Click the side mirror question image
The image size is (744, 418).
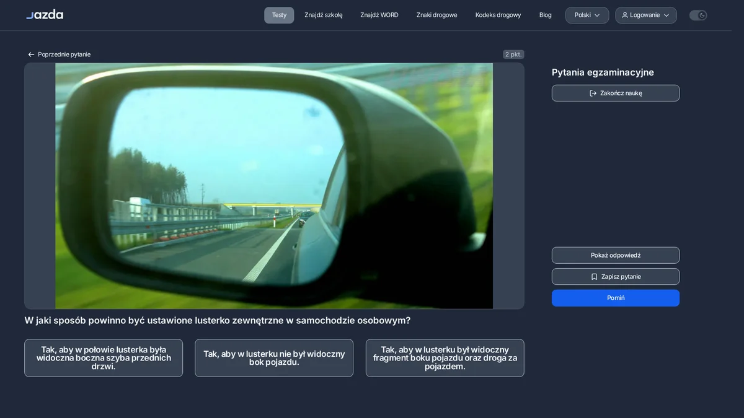[x=274, y=186]
